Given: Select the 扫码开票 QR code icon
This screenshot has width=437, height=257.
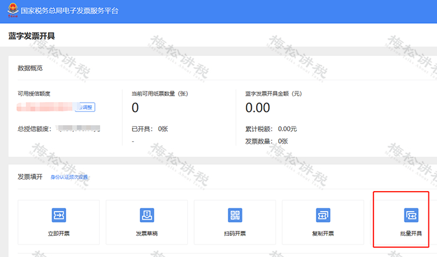Looking at the screenshot, I should click(235, 215).
